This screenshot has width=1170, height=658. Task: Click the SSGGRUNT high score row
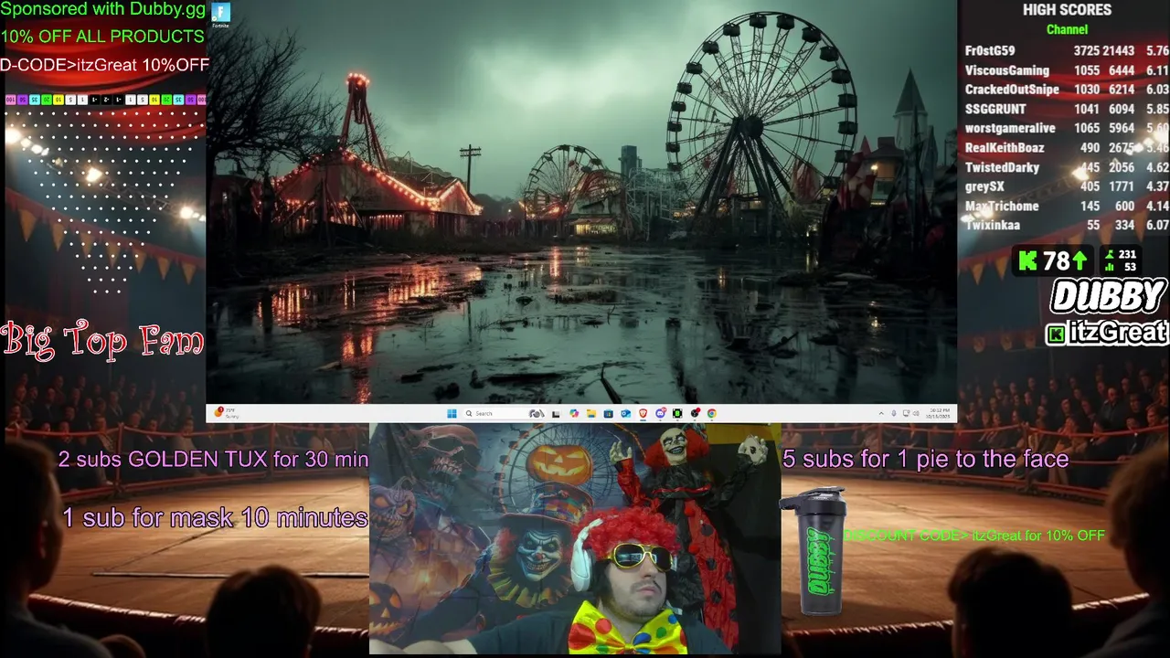click(1067, 109)
